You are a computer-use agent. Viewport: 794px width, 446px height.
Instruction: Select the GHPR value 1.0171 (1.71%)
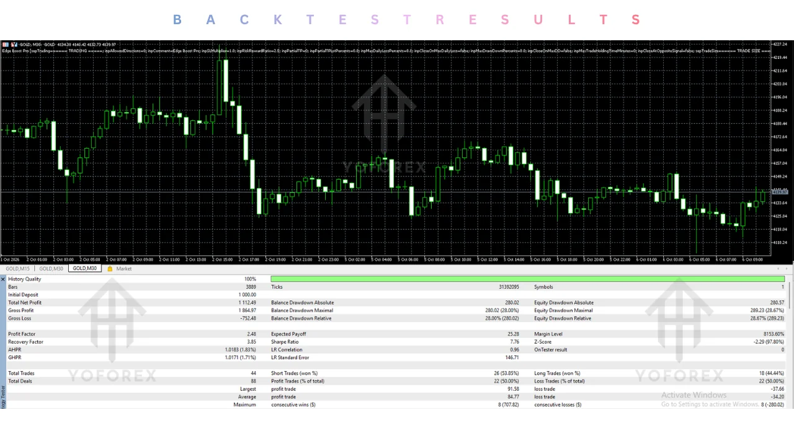[x=241, y=357]
